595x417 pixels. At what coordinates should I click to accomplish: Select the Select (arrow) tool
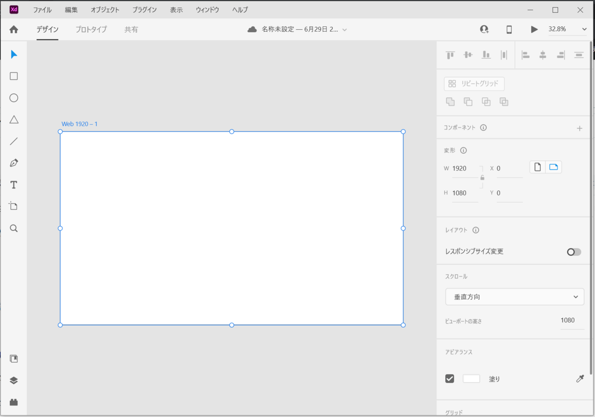(x=14, y=55)
